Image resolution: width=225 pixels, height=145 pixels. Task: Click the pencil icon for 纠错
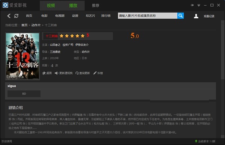95,73
